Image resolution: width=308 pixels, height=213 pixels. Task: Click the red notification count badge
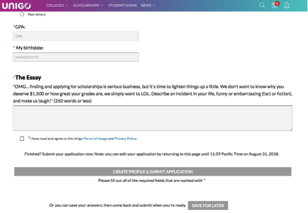[277, 3]
